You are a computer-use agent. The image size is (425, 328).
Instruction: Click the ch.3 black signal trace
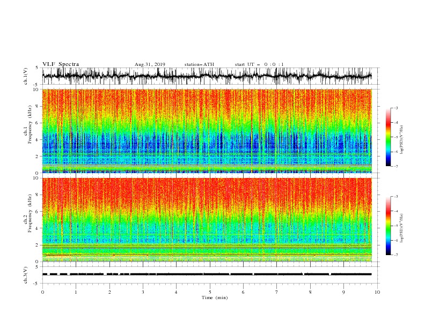pyautogui.click(x=207, y=274)
